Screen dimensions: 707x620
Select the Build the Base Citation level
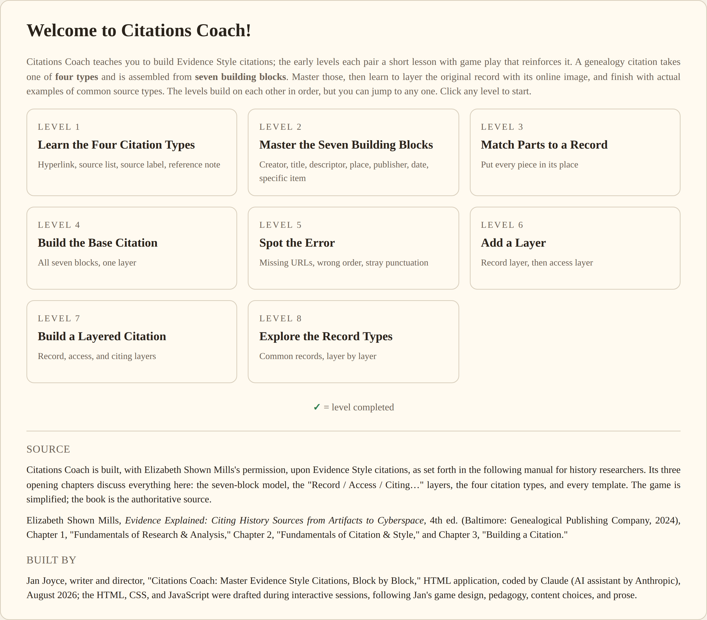click(131, 248)
